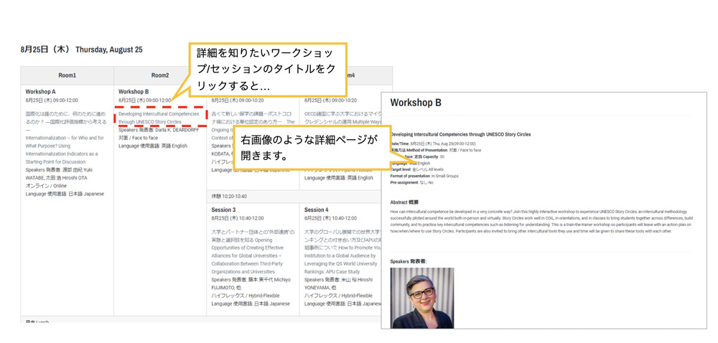Click Hybrid-Flexible label under Session 3

[x=245, y=296]
